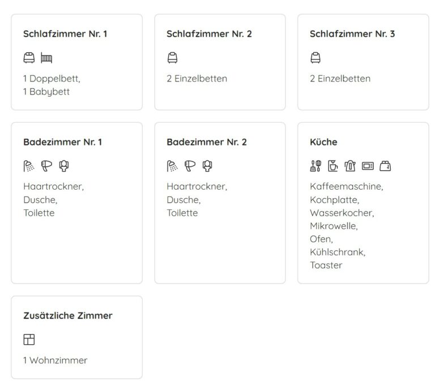Click the bed icon in Schlafzimmer Nr. 2
435x390 pixels.
[x=172, y=58]
